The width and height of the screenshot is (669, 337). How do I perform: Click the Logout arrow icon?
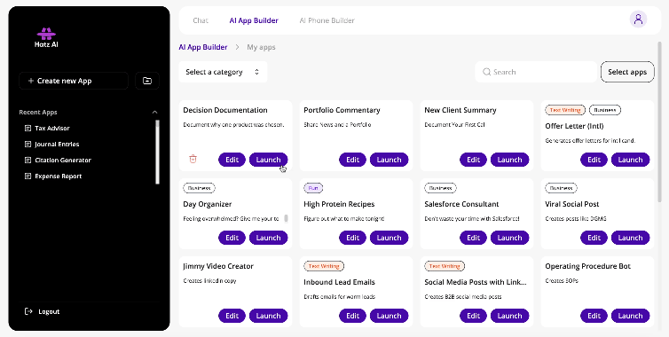(x=28, y=311)
